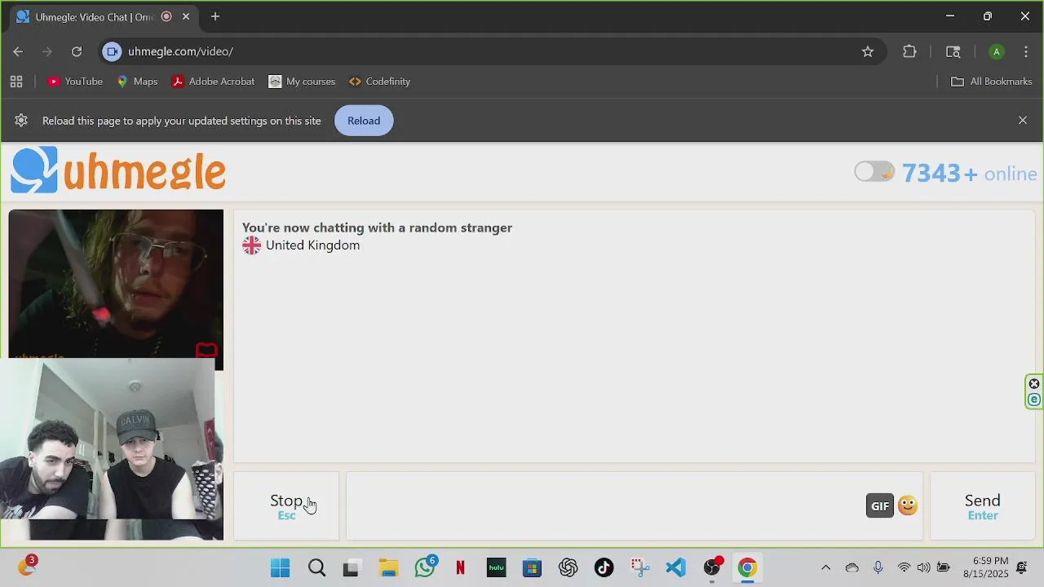
Task: Click the Reload button in the infobar
Action: point(364,121)
